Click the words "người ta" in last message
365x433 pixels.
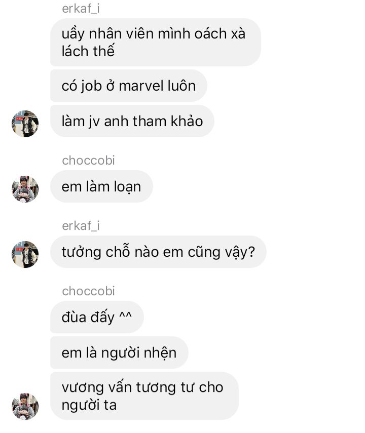89,405
